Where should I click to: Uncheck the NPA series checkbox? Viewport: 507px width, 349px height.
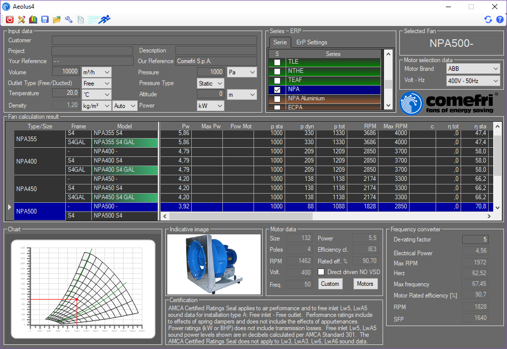[x=277, y=90]
